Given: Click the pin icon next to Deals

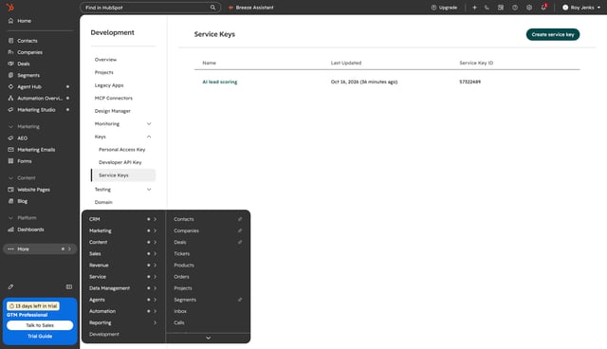Looking at the screenshot, I should (x=240, y=242).
